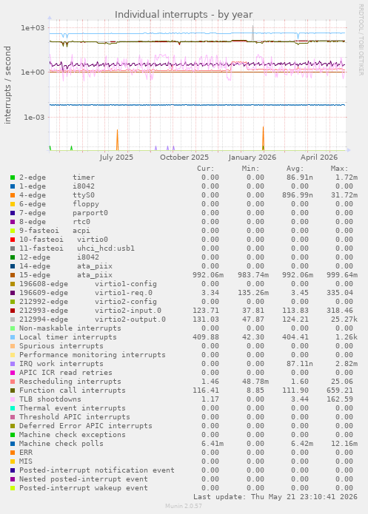Click the pink TLB shootdowns legend swatch
The height and width of the screenshot is (514, 368).
tap(13, 399)
